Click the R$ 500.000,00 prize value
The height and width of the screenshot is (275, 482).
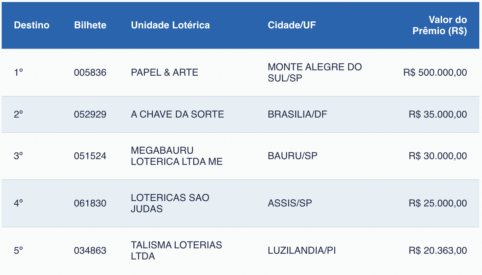pyautogui.click(x=435, y=72)
